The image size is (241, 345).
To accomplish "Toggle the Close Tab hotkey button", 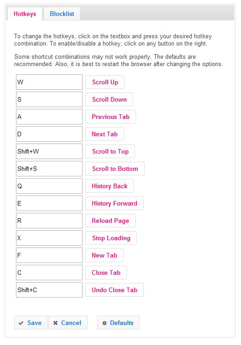I will pyautogui.click(x=106, y=273).
